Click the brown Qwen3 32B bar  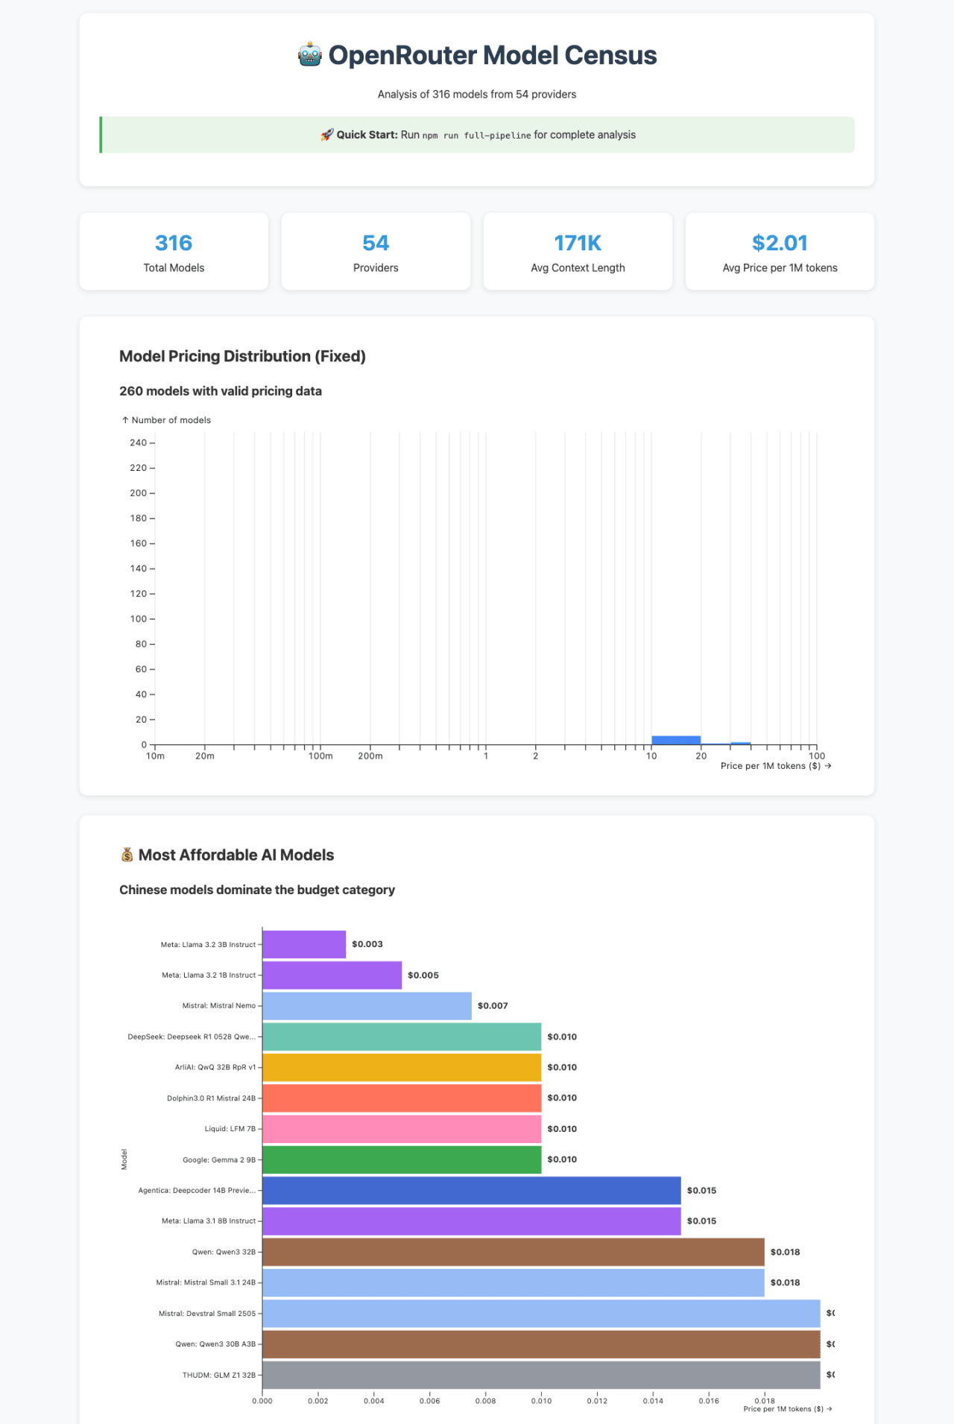pyautogui.click(x=514, y=1252)
